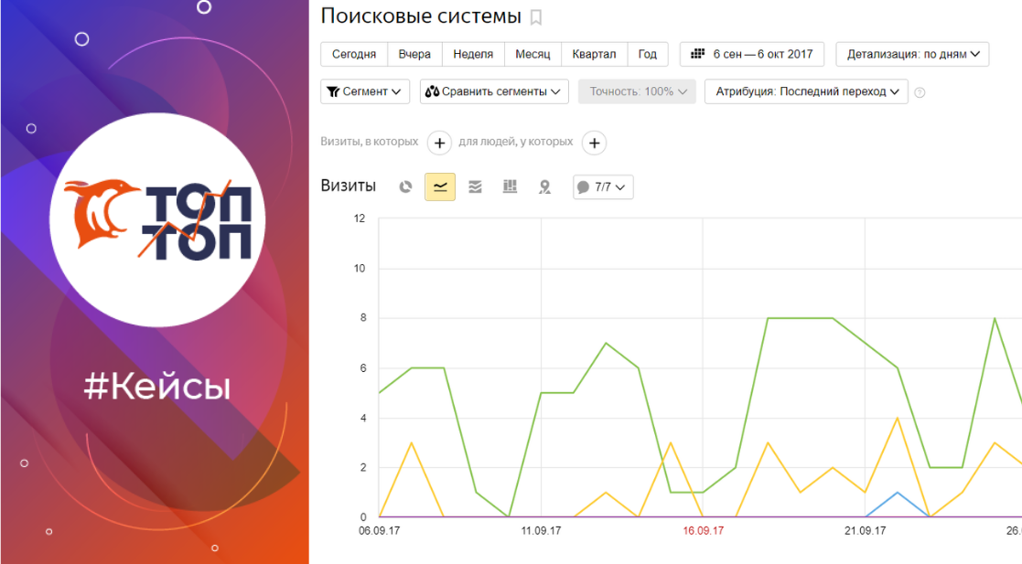
Task: Switch to column chart icon
Action: click(510, 186)
